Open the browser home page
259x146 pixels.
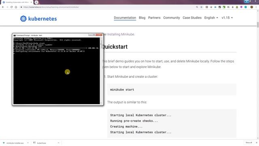pos(16,7)
